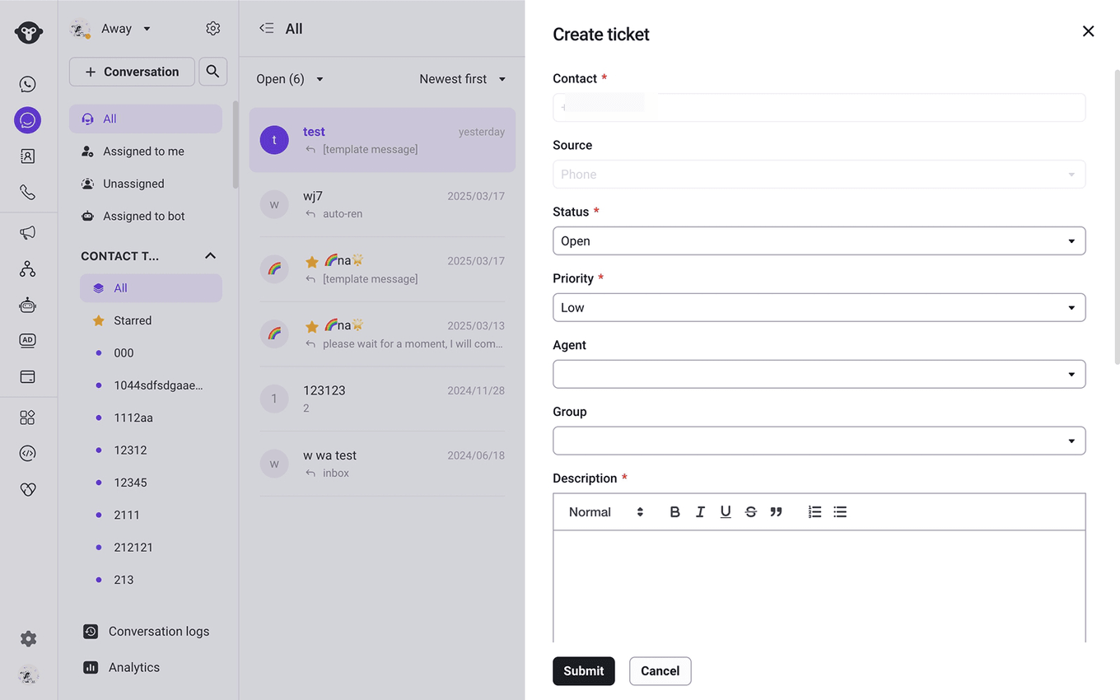Open the Agent dropdown
Viewport: 1120px width, 700px height.
click(x=819, y=375)
